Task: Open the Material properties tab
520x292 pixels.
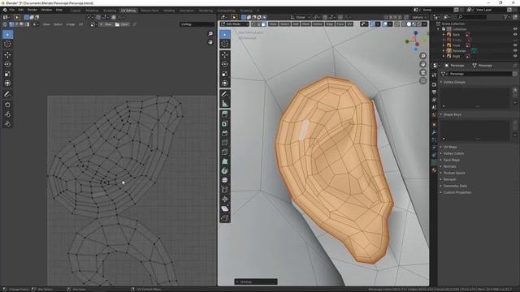Action: coord(434,170)
